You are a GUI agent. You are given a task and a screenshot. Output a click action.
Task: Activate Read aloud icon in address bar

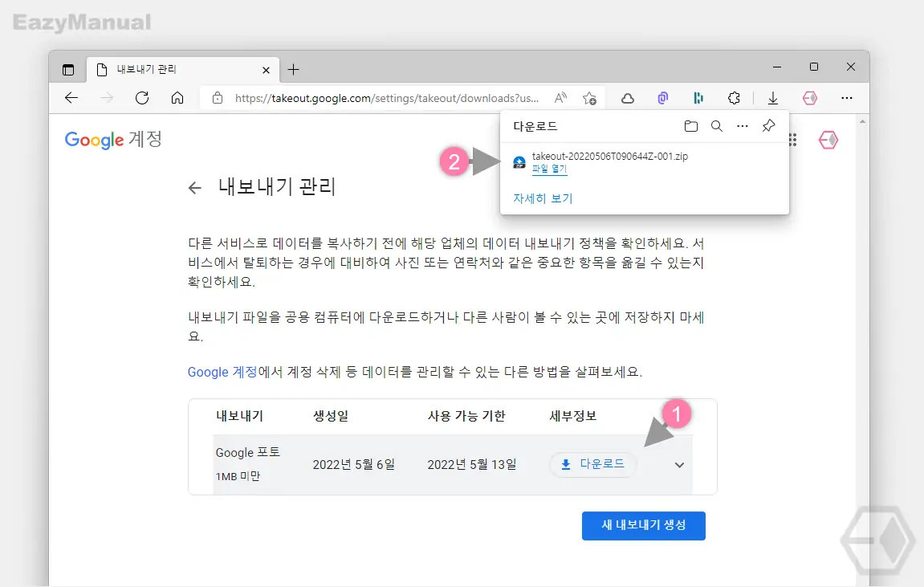560,98
